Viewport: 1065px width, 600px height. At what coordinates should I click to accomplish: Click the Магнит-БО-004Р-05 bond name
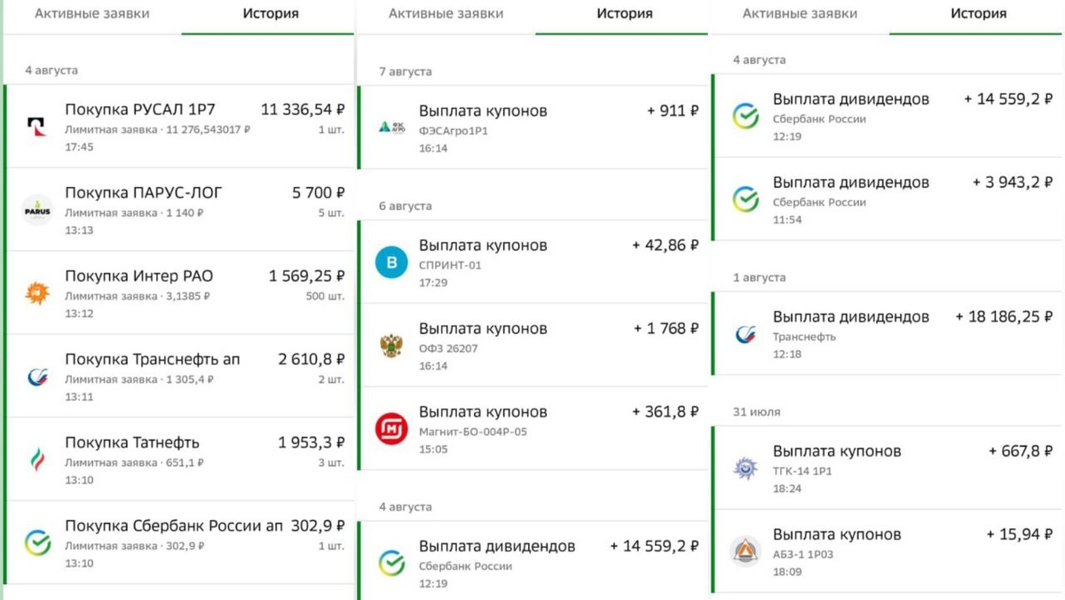pyautogui.click(x=473, y=432)
